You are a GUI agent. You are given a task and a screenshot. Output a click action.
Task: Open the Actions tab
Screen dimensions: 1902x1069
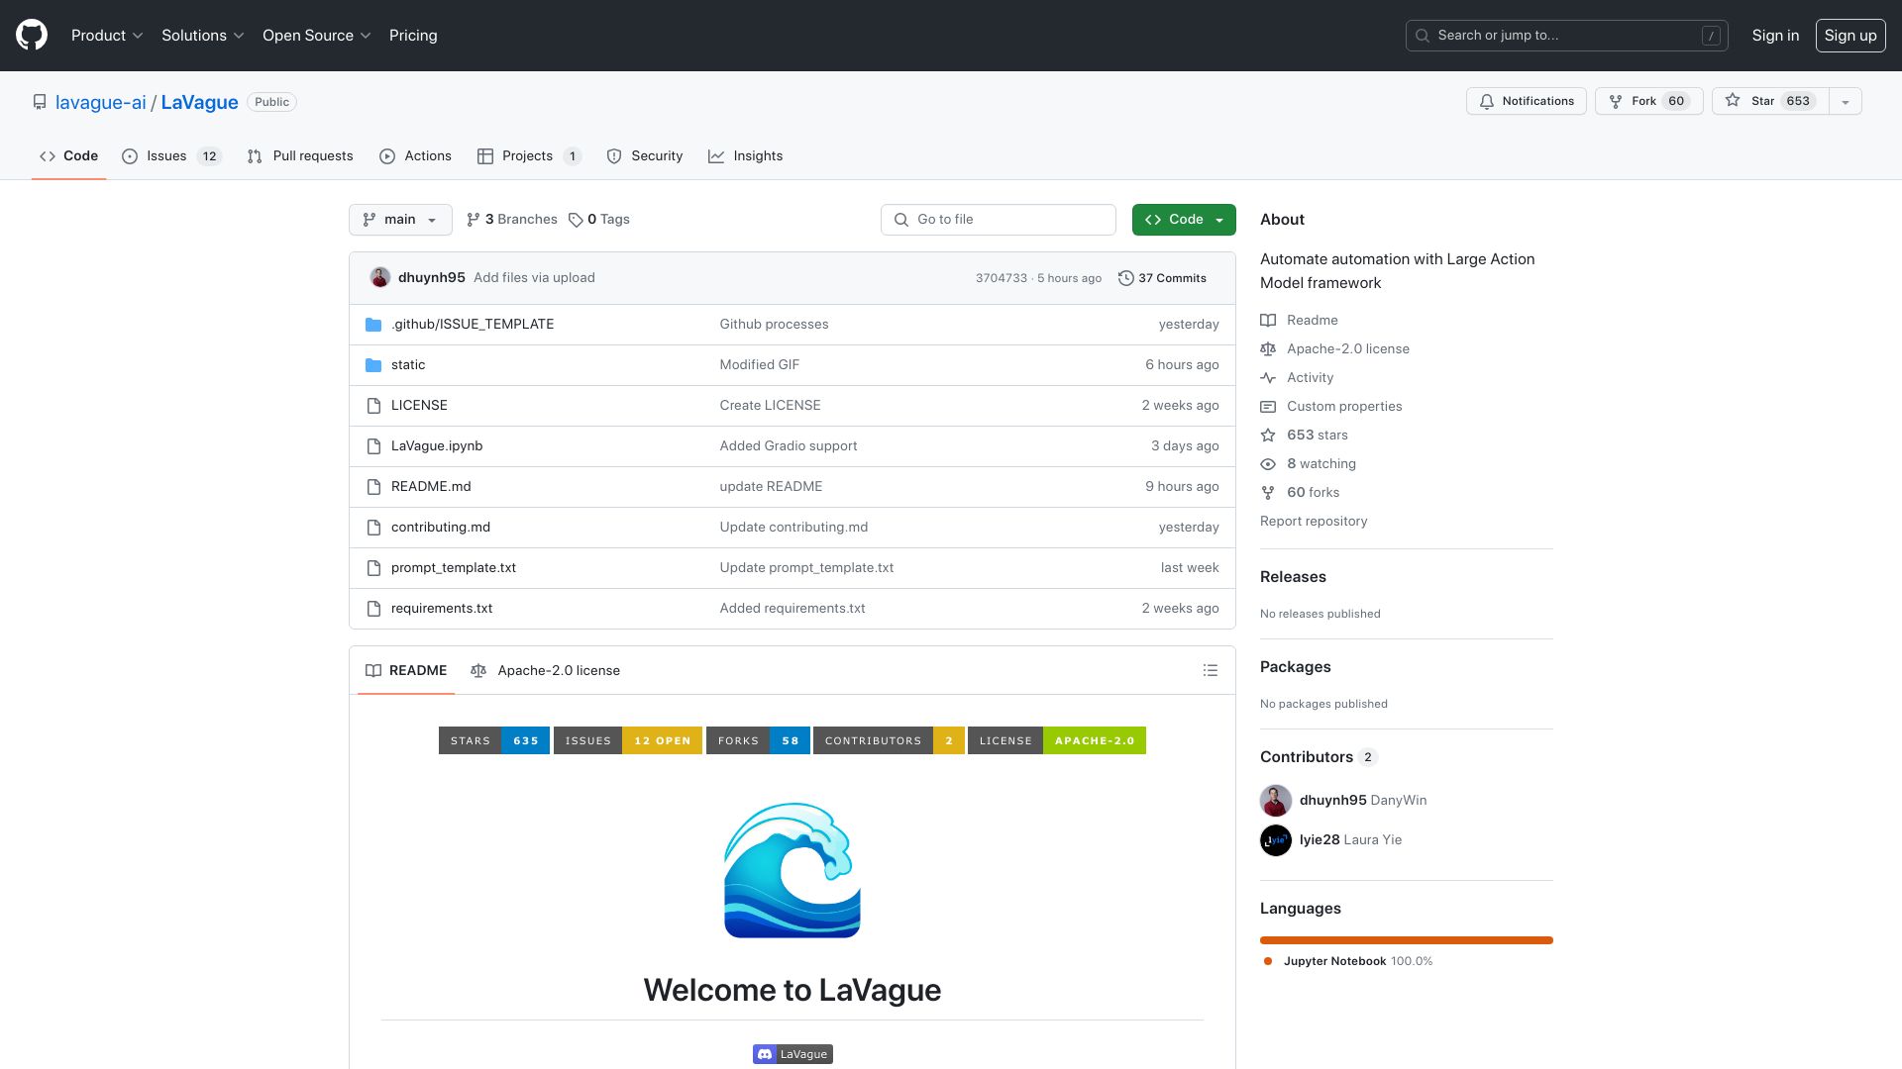tap(415, 156)
